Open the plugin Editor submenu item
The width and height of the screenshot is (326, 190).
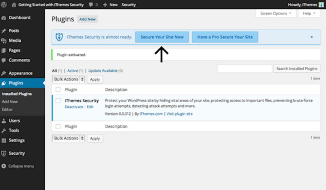7,109
